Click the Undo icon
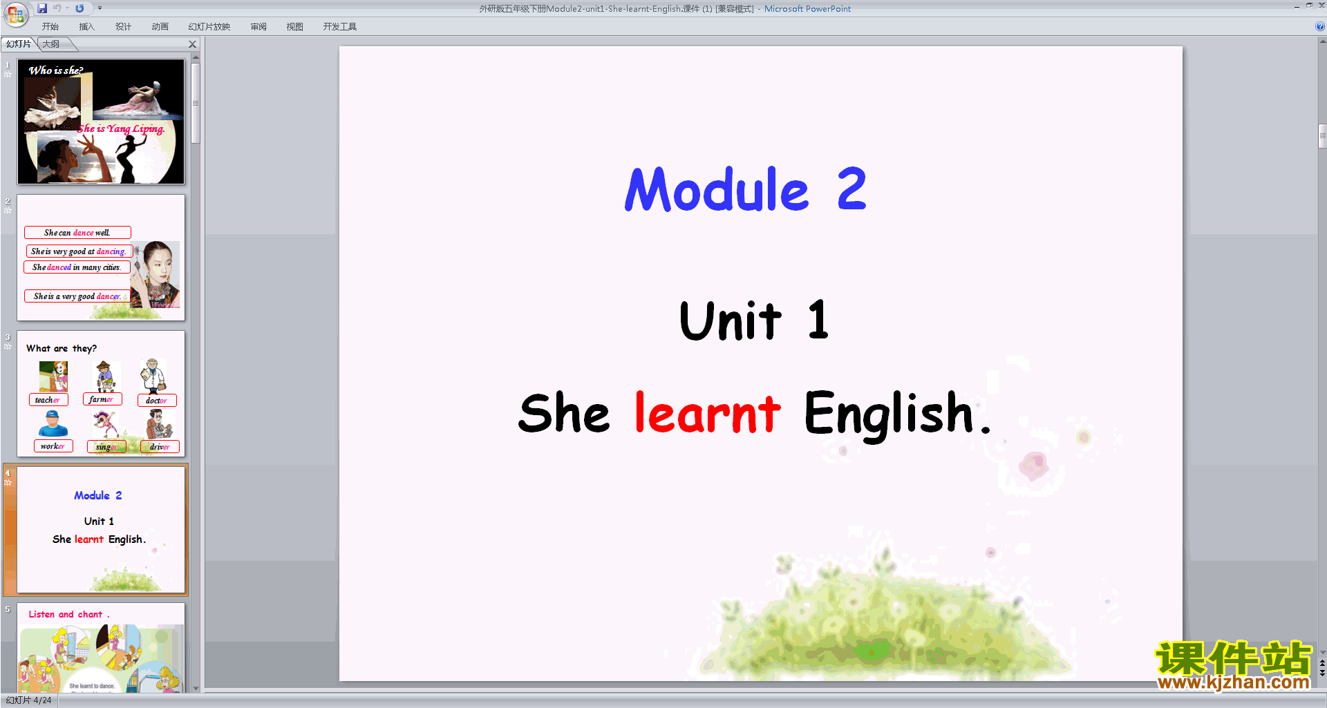This screenshot has height=708, width=1327. [57, 8]
